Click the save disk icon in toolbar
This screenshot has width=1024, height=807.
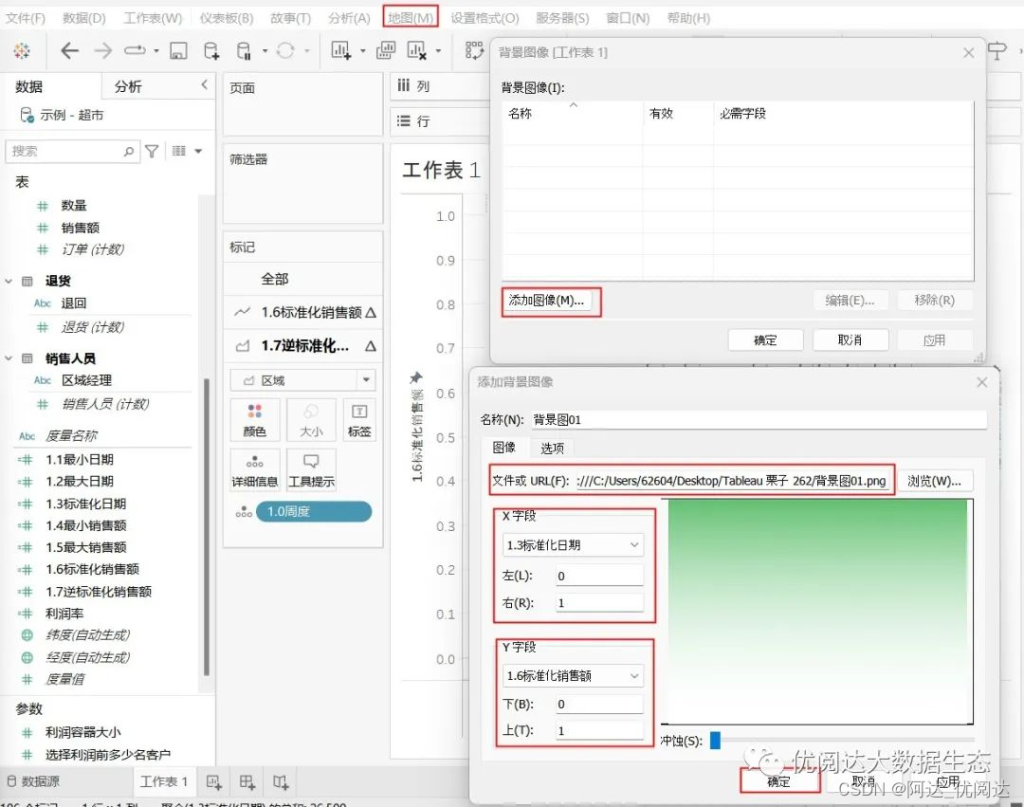point(178,50)
